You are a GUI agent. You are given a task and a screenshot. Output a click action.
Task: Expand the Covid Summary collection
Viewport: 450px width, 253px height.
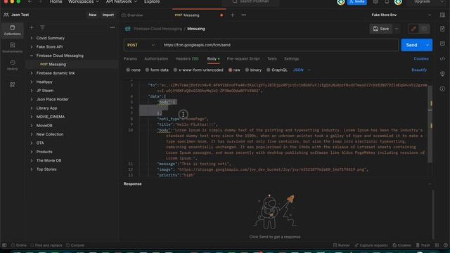pyautogui.click(x=32, y=38)
